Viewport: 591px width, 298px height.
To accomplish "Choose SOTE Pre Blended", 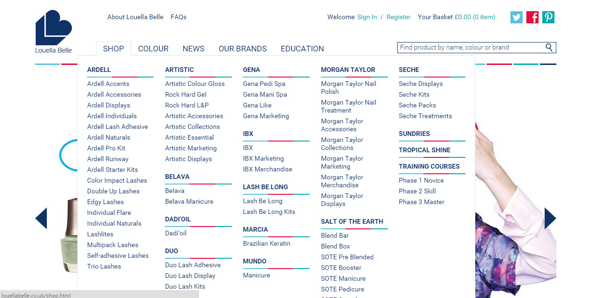I will click(347, 257).
